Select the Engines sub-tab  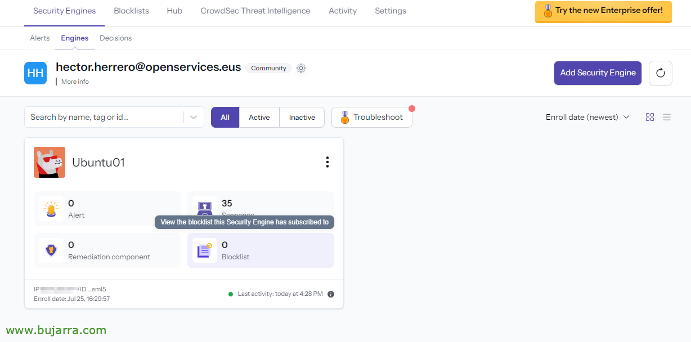75,38
